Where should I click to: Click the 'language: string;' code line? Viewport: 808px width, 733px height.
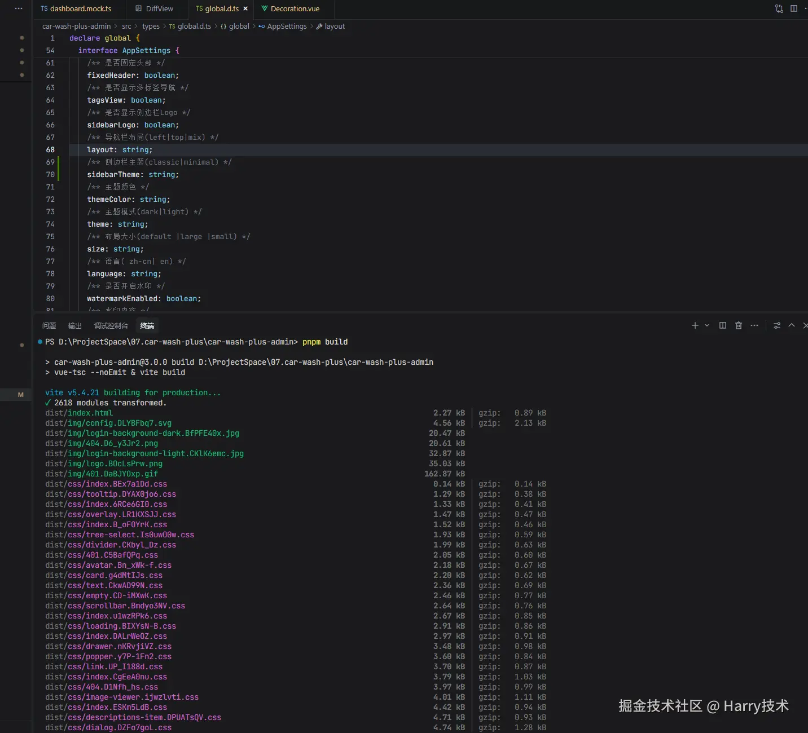pos(124,274)
